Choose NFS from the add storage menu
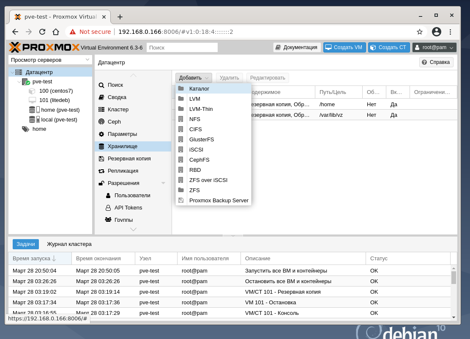Image resolution: width=470 pixels, height=339 pixels. click(195, 119)
